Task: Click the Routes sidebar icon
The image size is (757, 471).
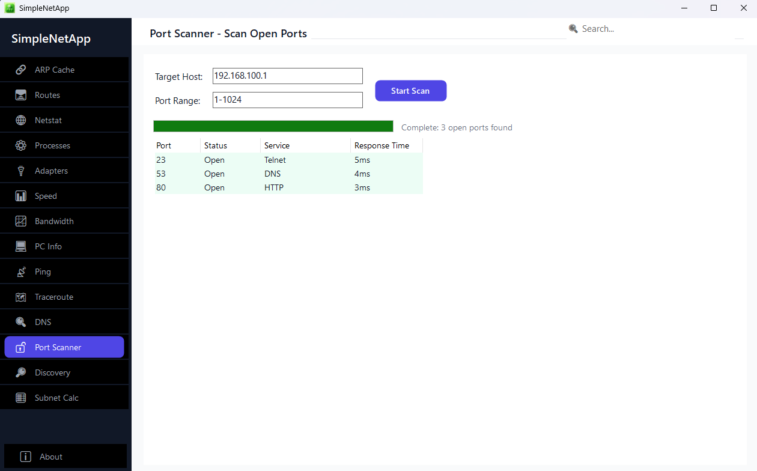Action: click(21, 95)
